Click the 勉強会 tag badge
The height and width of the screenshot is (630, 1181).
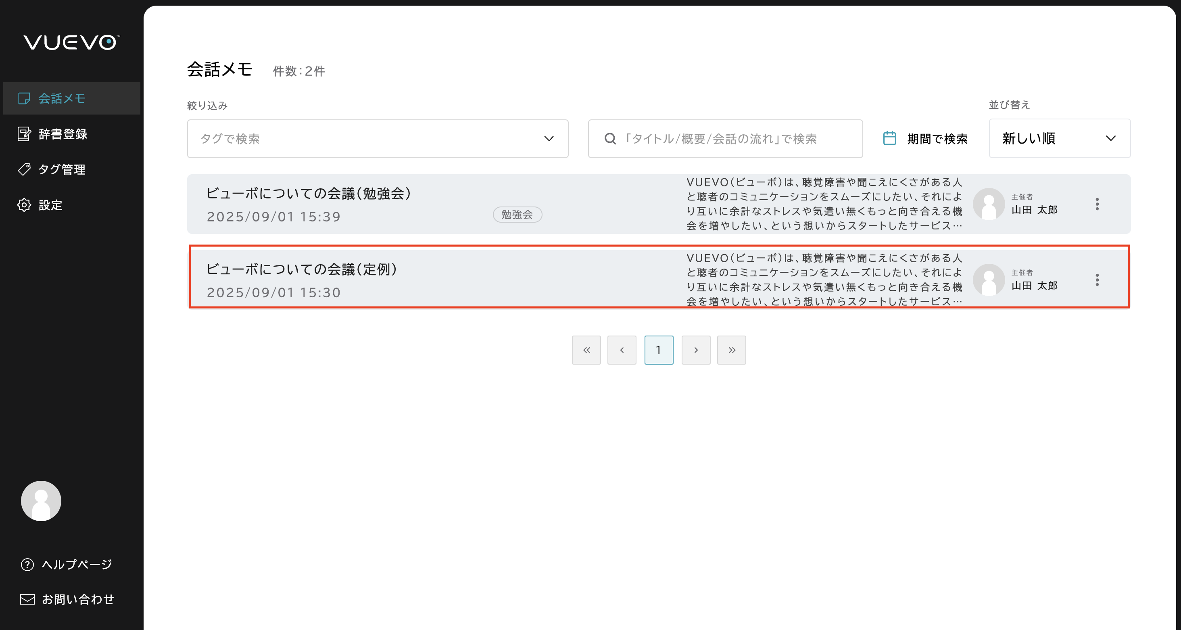tap(517, 215)
